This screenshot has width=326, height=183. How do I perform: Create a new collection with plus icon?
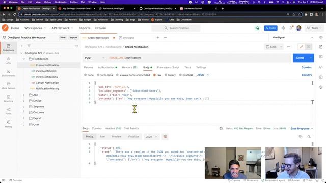(21, 46)
